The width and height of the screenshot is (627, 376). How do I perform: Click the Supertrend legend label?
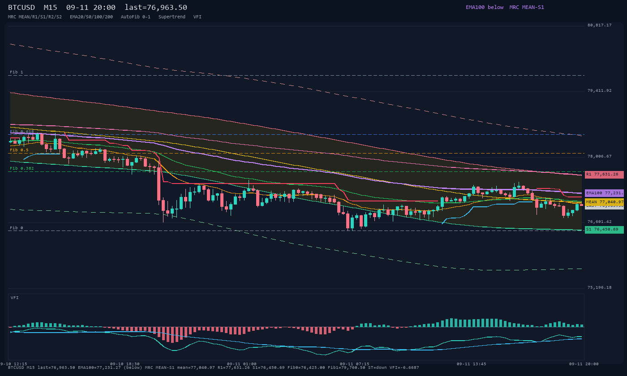[172, 17]
